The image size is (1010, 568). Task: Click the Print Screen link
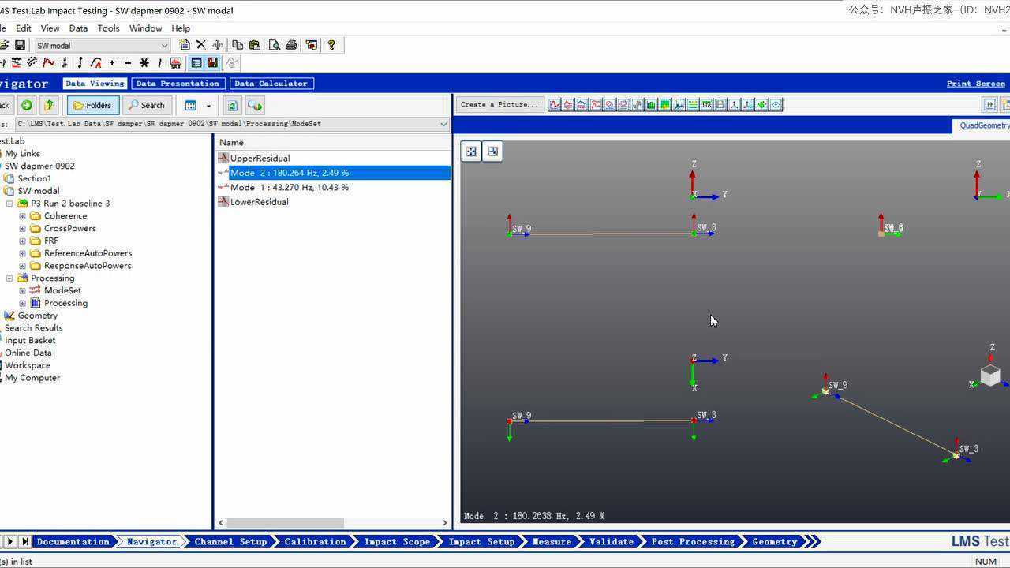(x=975, y=84)
